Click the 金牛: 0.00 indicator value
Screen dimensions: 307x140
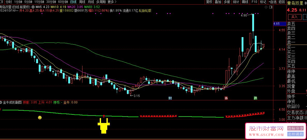71,102
